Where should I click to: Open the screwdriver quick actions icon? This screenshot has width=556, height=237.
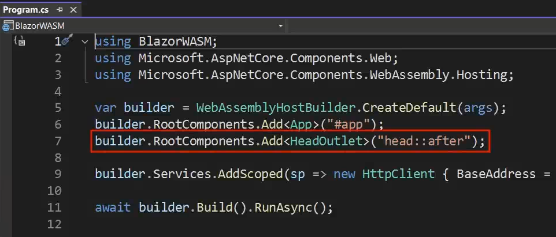click(x=66, y=40)
